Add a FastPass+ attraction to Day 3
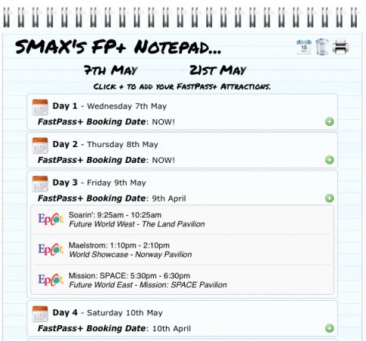This screenshot has height=341, width=366. 330,199
